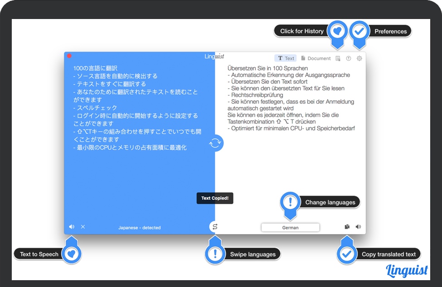Open the Japanese - detected source language selector

[x=139, y=228]
